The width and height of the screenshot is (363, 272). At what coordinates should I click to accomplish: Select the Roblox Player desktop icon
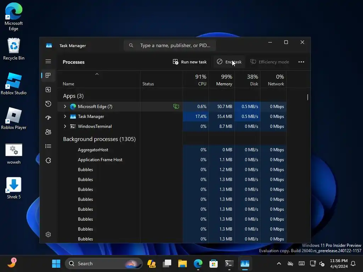14,118
